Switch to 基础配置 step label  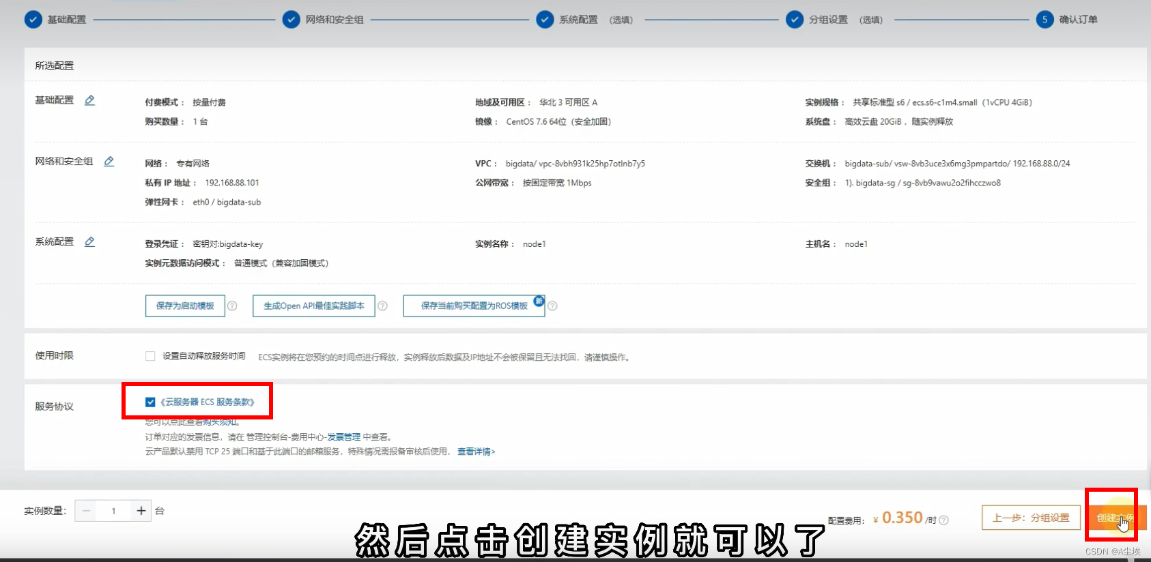point(67,20)
